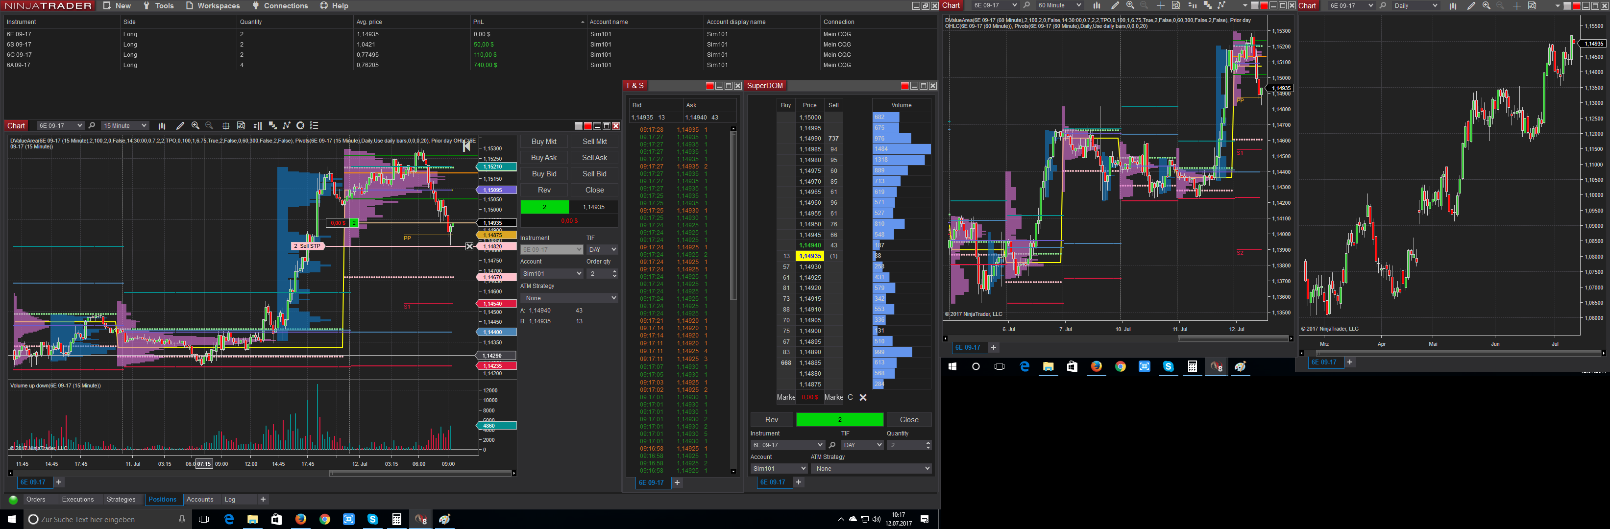Open Chart Trader TIF DAY dropdown
This screenshot has height=529, width=1610.
click(x=602, y=249)
